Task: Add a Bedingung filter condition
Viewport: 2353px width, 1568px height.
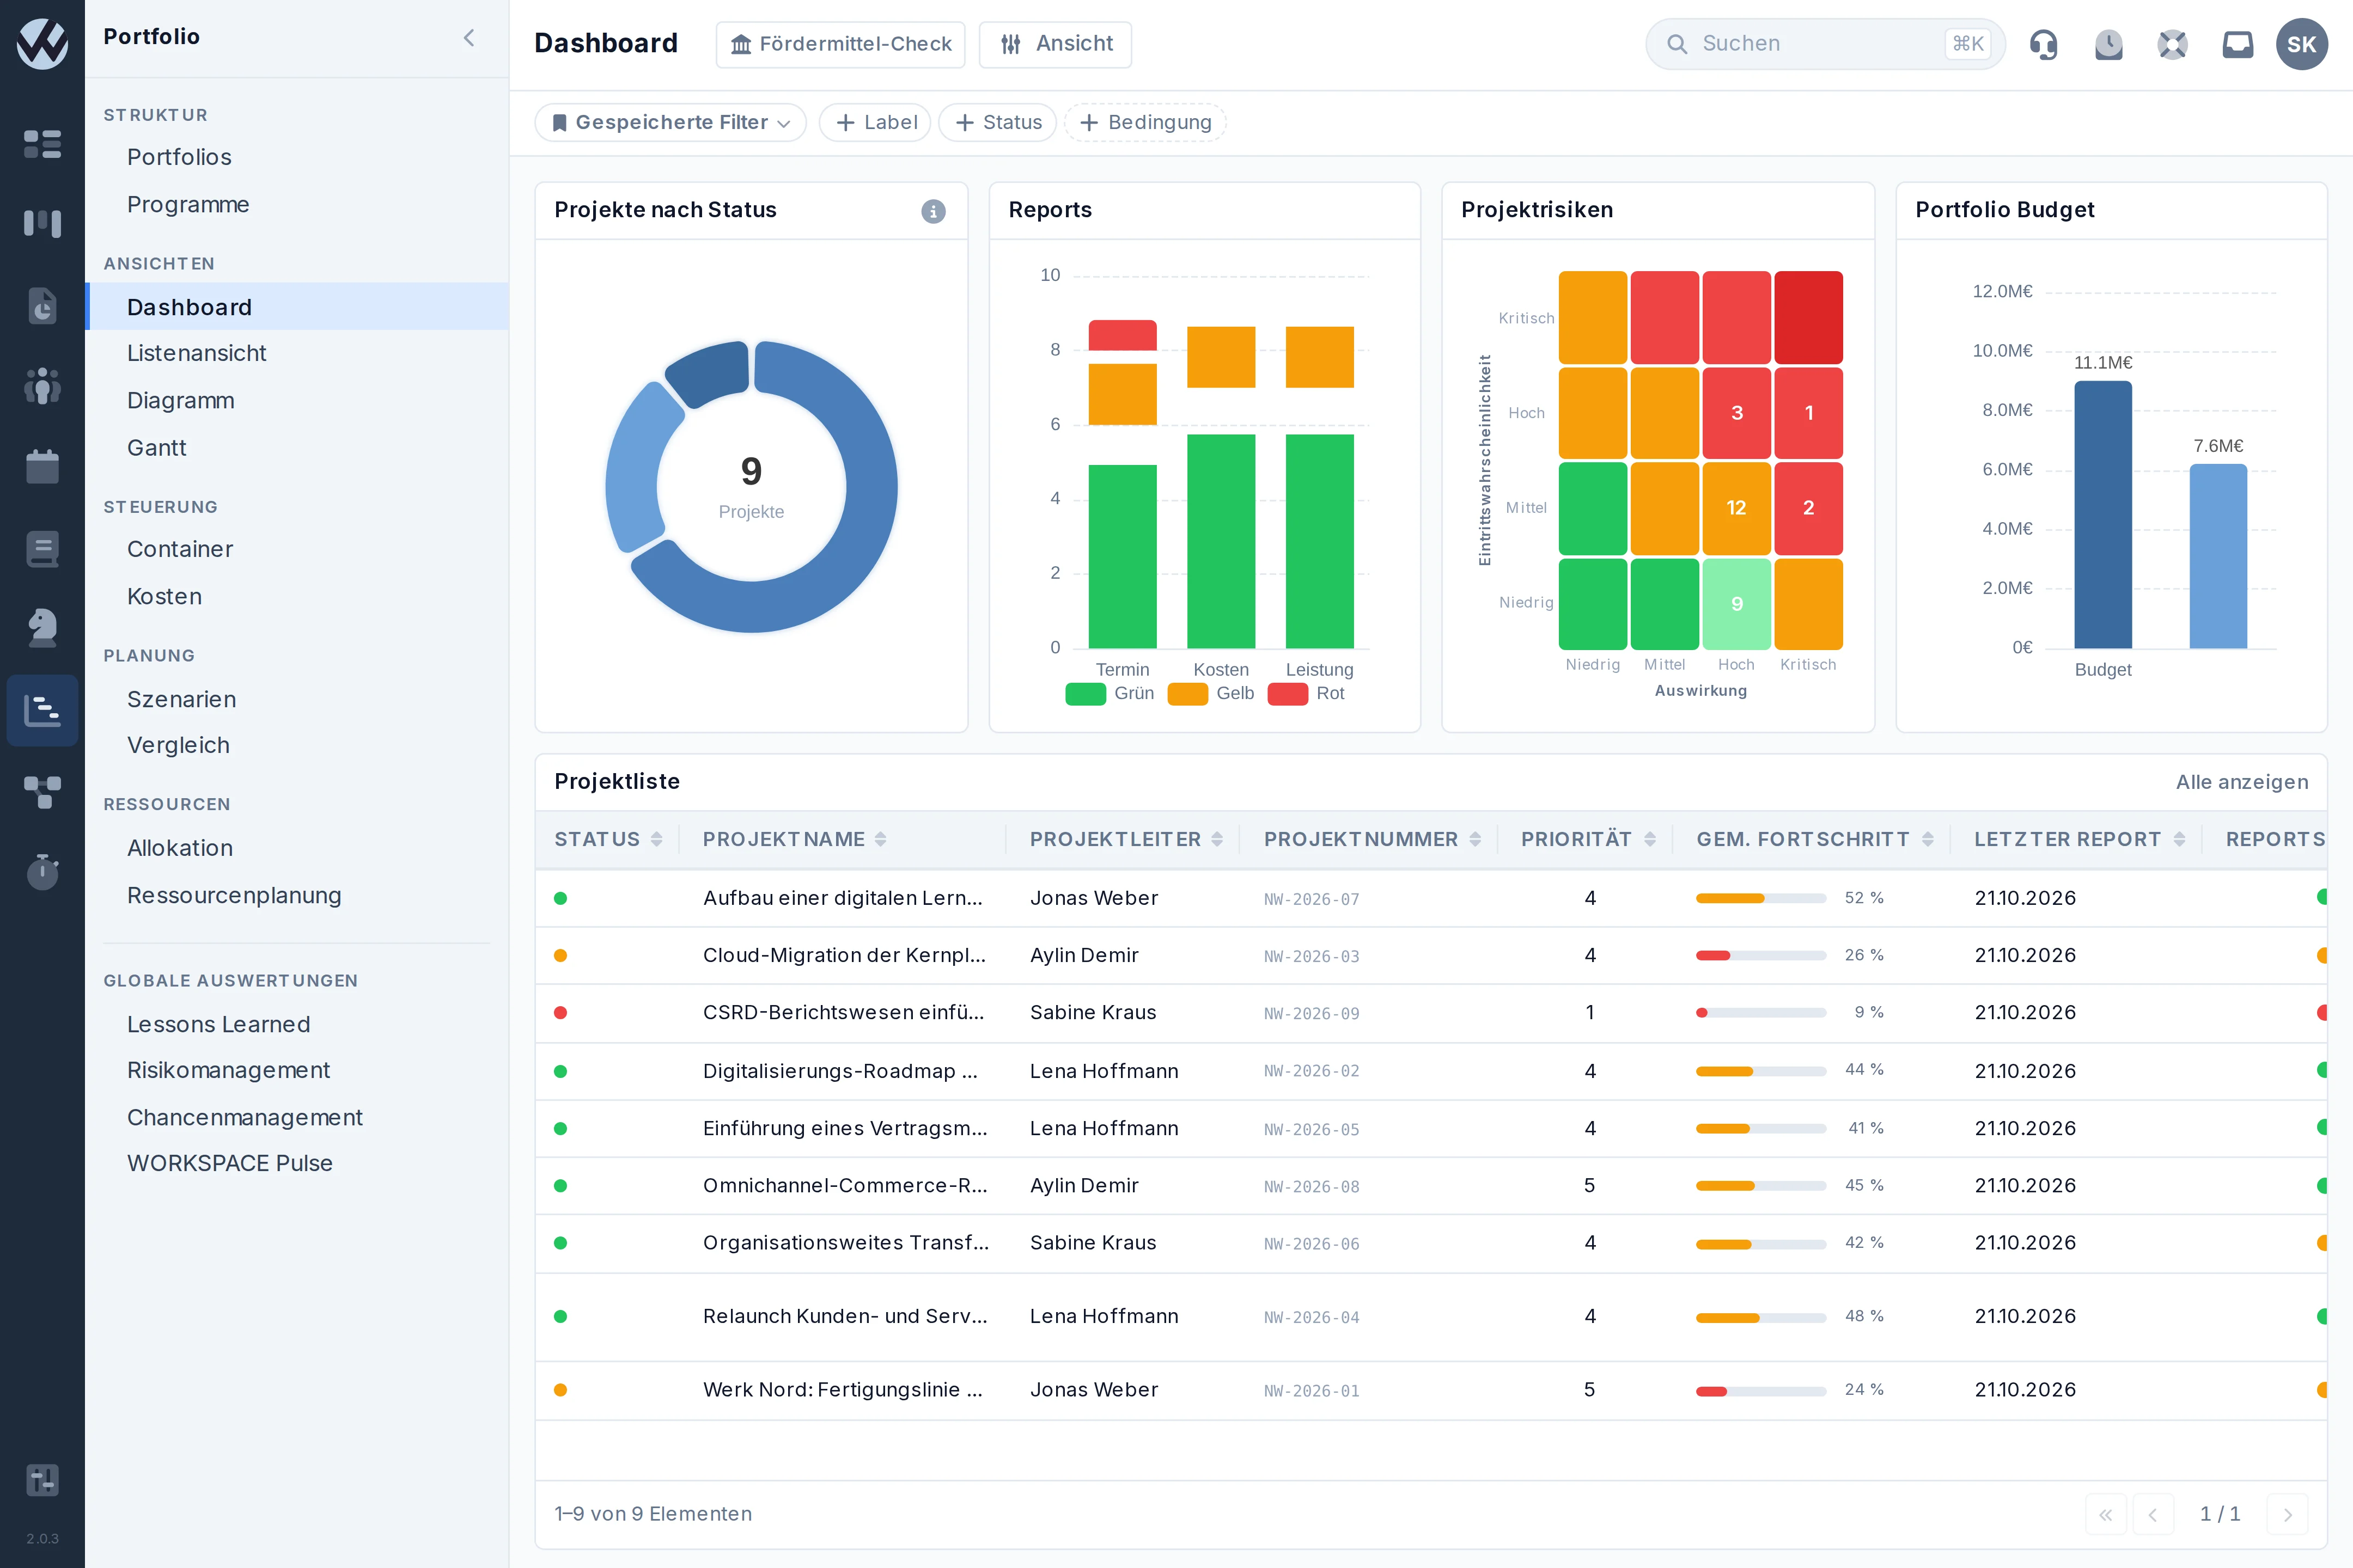Action: click(x=1144, y=122)
